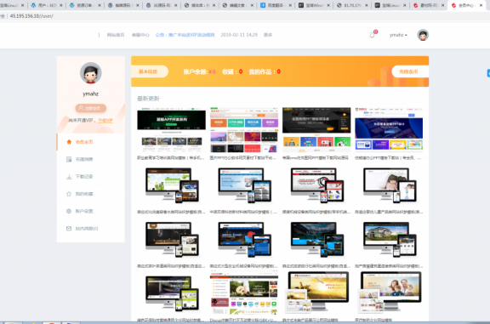Open the mountain lake travel template thumbnail
The image size is (490, 324).
coord(316,240)
